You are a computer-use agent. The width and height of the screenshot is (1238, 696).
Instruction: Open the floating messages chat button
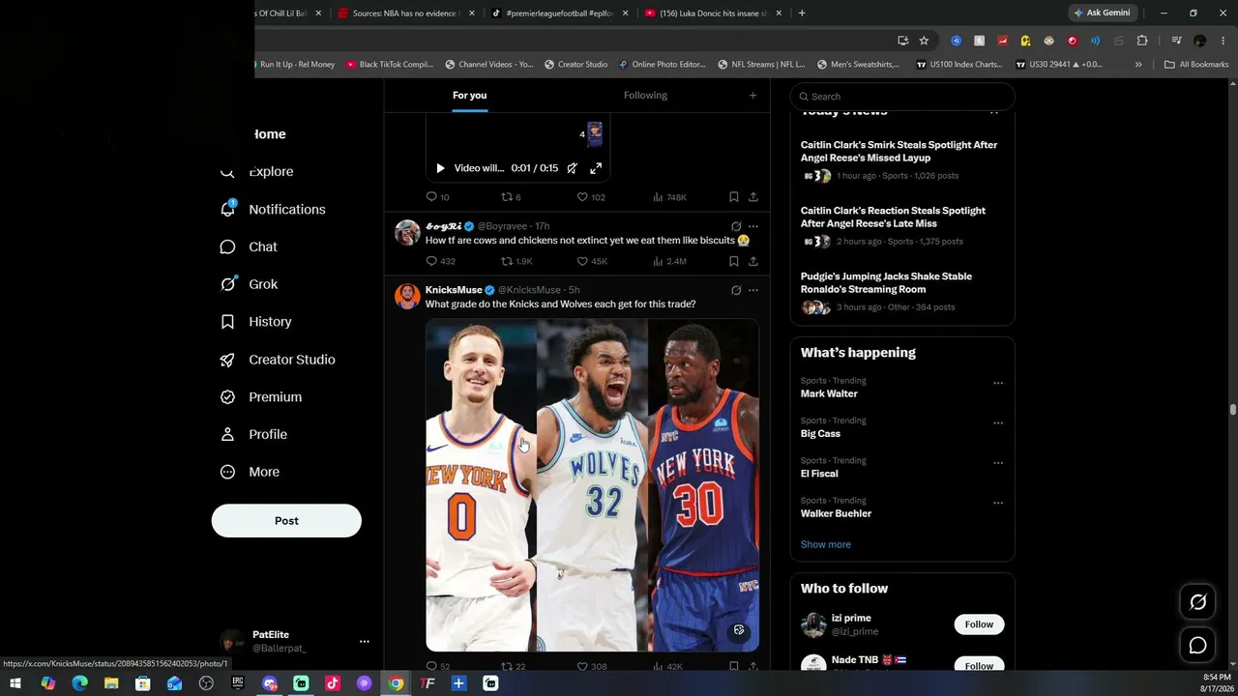click(1197, 645)
